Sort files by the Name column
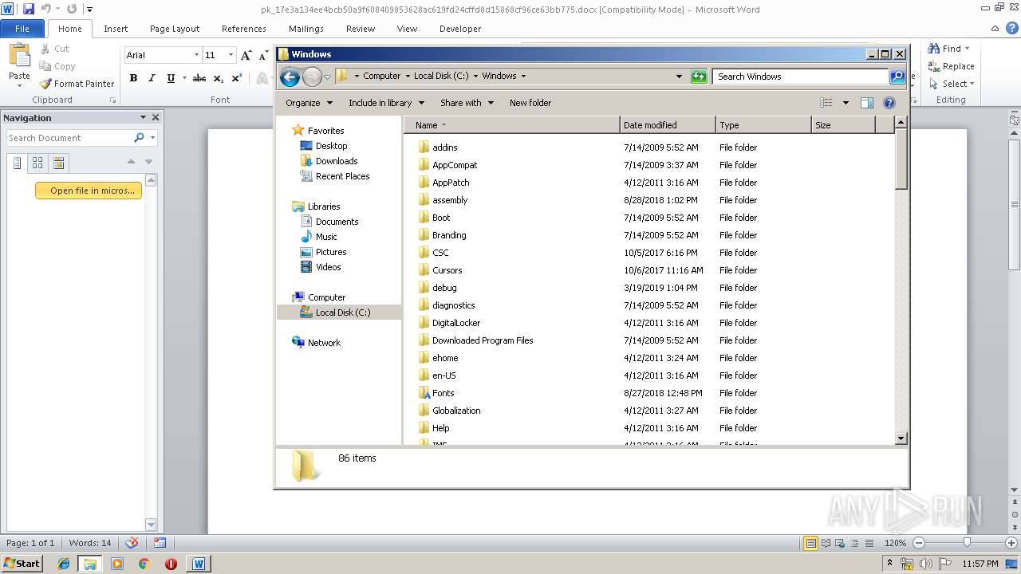 [x=511, y=125]
